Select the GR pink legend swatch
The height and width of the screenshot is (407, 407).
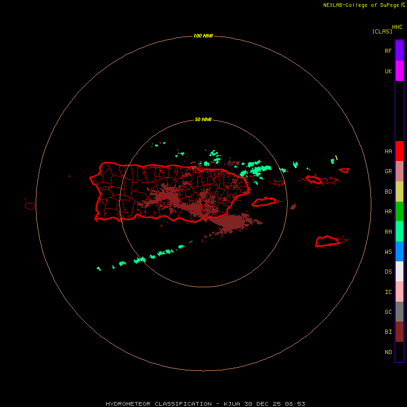click(x=399, y=171)
